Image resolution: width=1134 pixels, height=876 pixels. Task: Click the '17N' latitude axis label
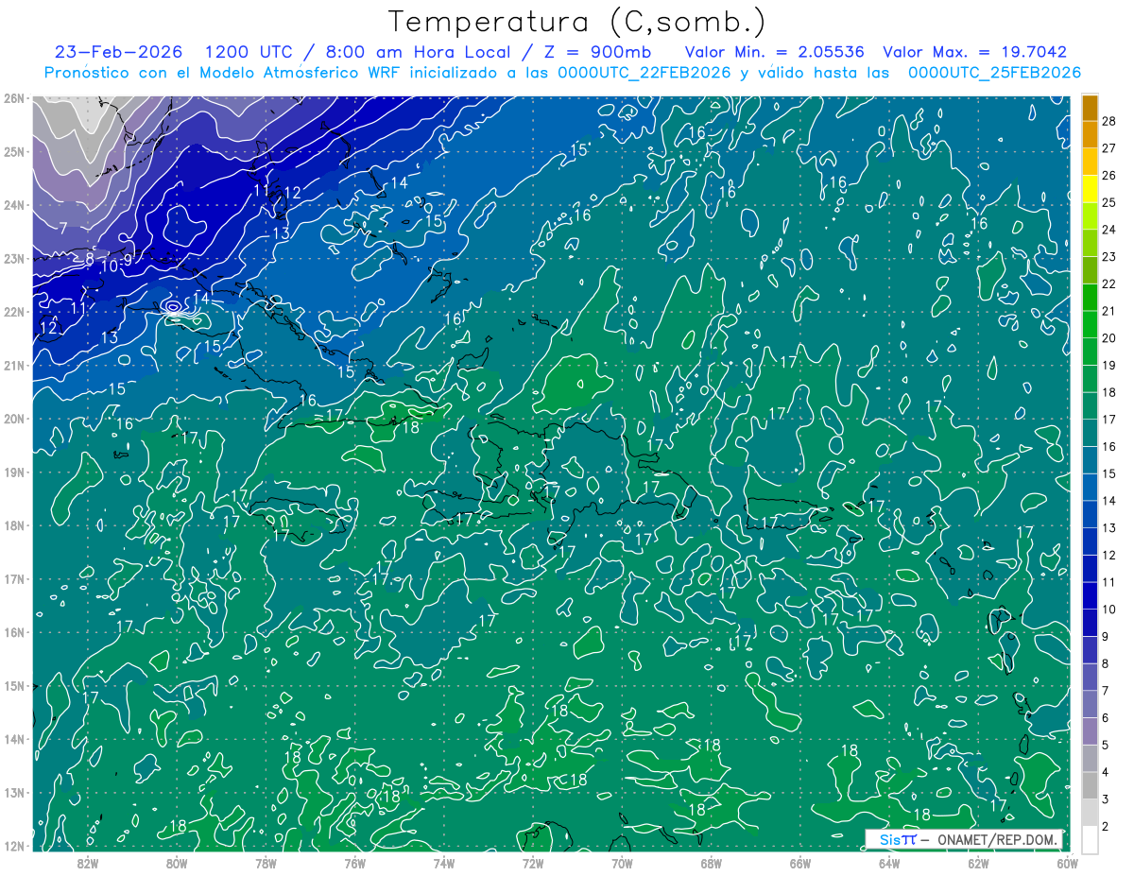click(13, 578)
